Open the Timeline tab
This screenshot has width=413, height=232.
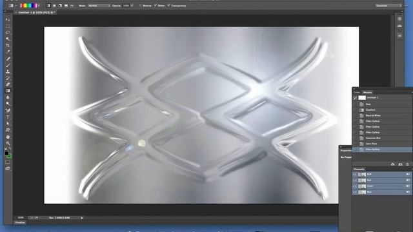[x=20, y=222]
